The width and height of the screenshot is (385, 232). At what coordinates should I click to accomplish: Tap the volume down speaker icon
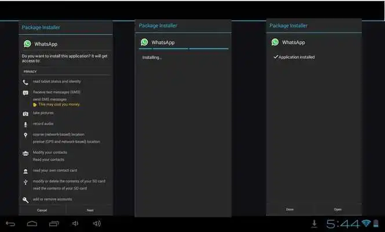75,223
